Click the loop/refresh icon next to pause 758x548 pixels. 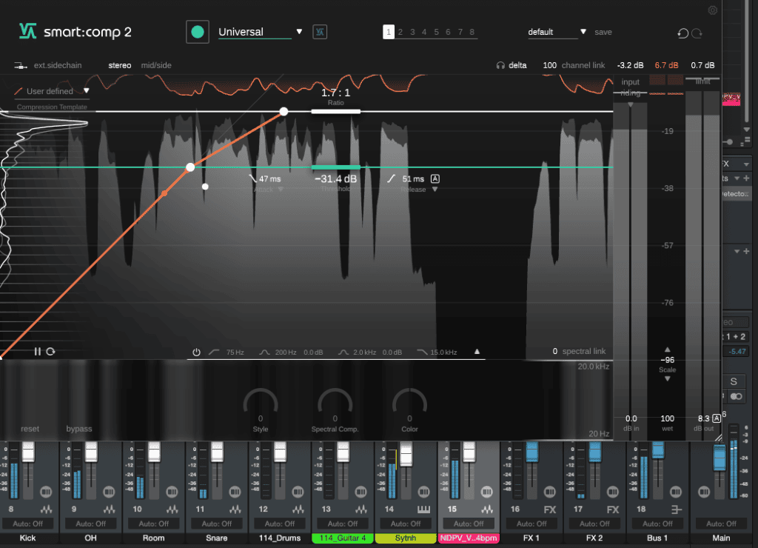(50, 352)
